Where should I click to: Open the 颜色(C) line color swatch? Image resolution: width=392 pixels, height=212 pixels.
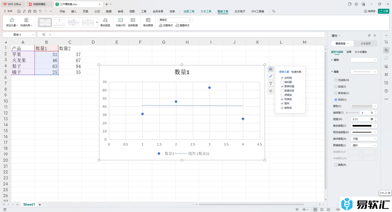[364, 106]
